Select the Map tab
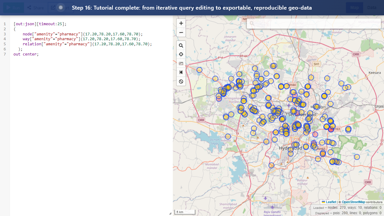 click(354, 7)
